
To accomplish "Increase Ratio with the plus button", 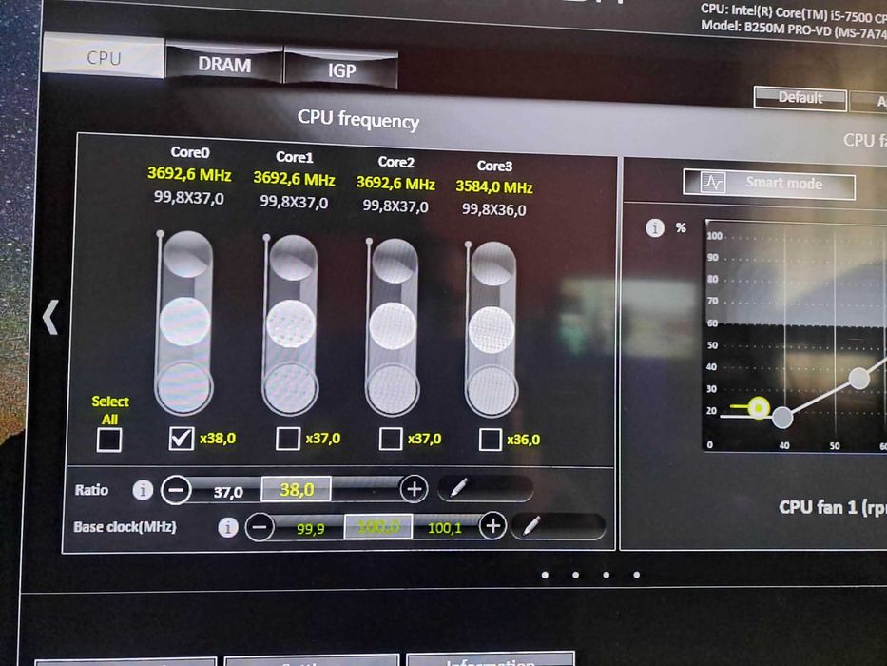I will pyautogui.click(x=414, y=489).
